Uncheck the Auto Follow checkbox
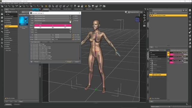Image resolution: width=192 pixels, height=108 pixels. click(x=73, y=39)
